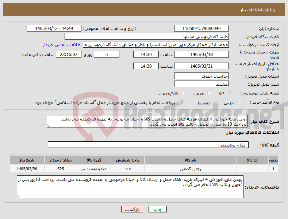Click the غذا و نوشیدنی table cell
Viewport: 288px width, 219px height.
point(94,169)
